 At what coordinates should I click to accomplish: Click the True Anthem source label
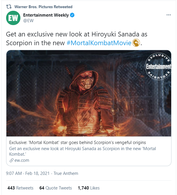coord(66,173)
